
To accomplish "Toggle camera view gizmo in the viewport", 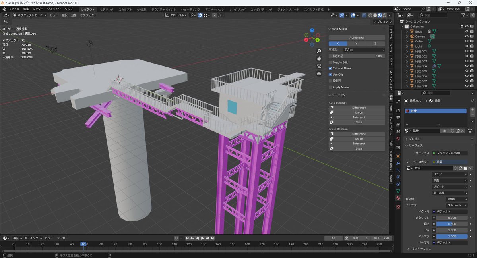I will point(319,66).
